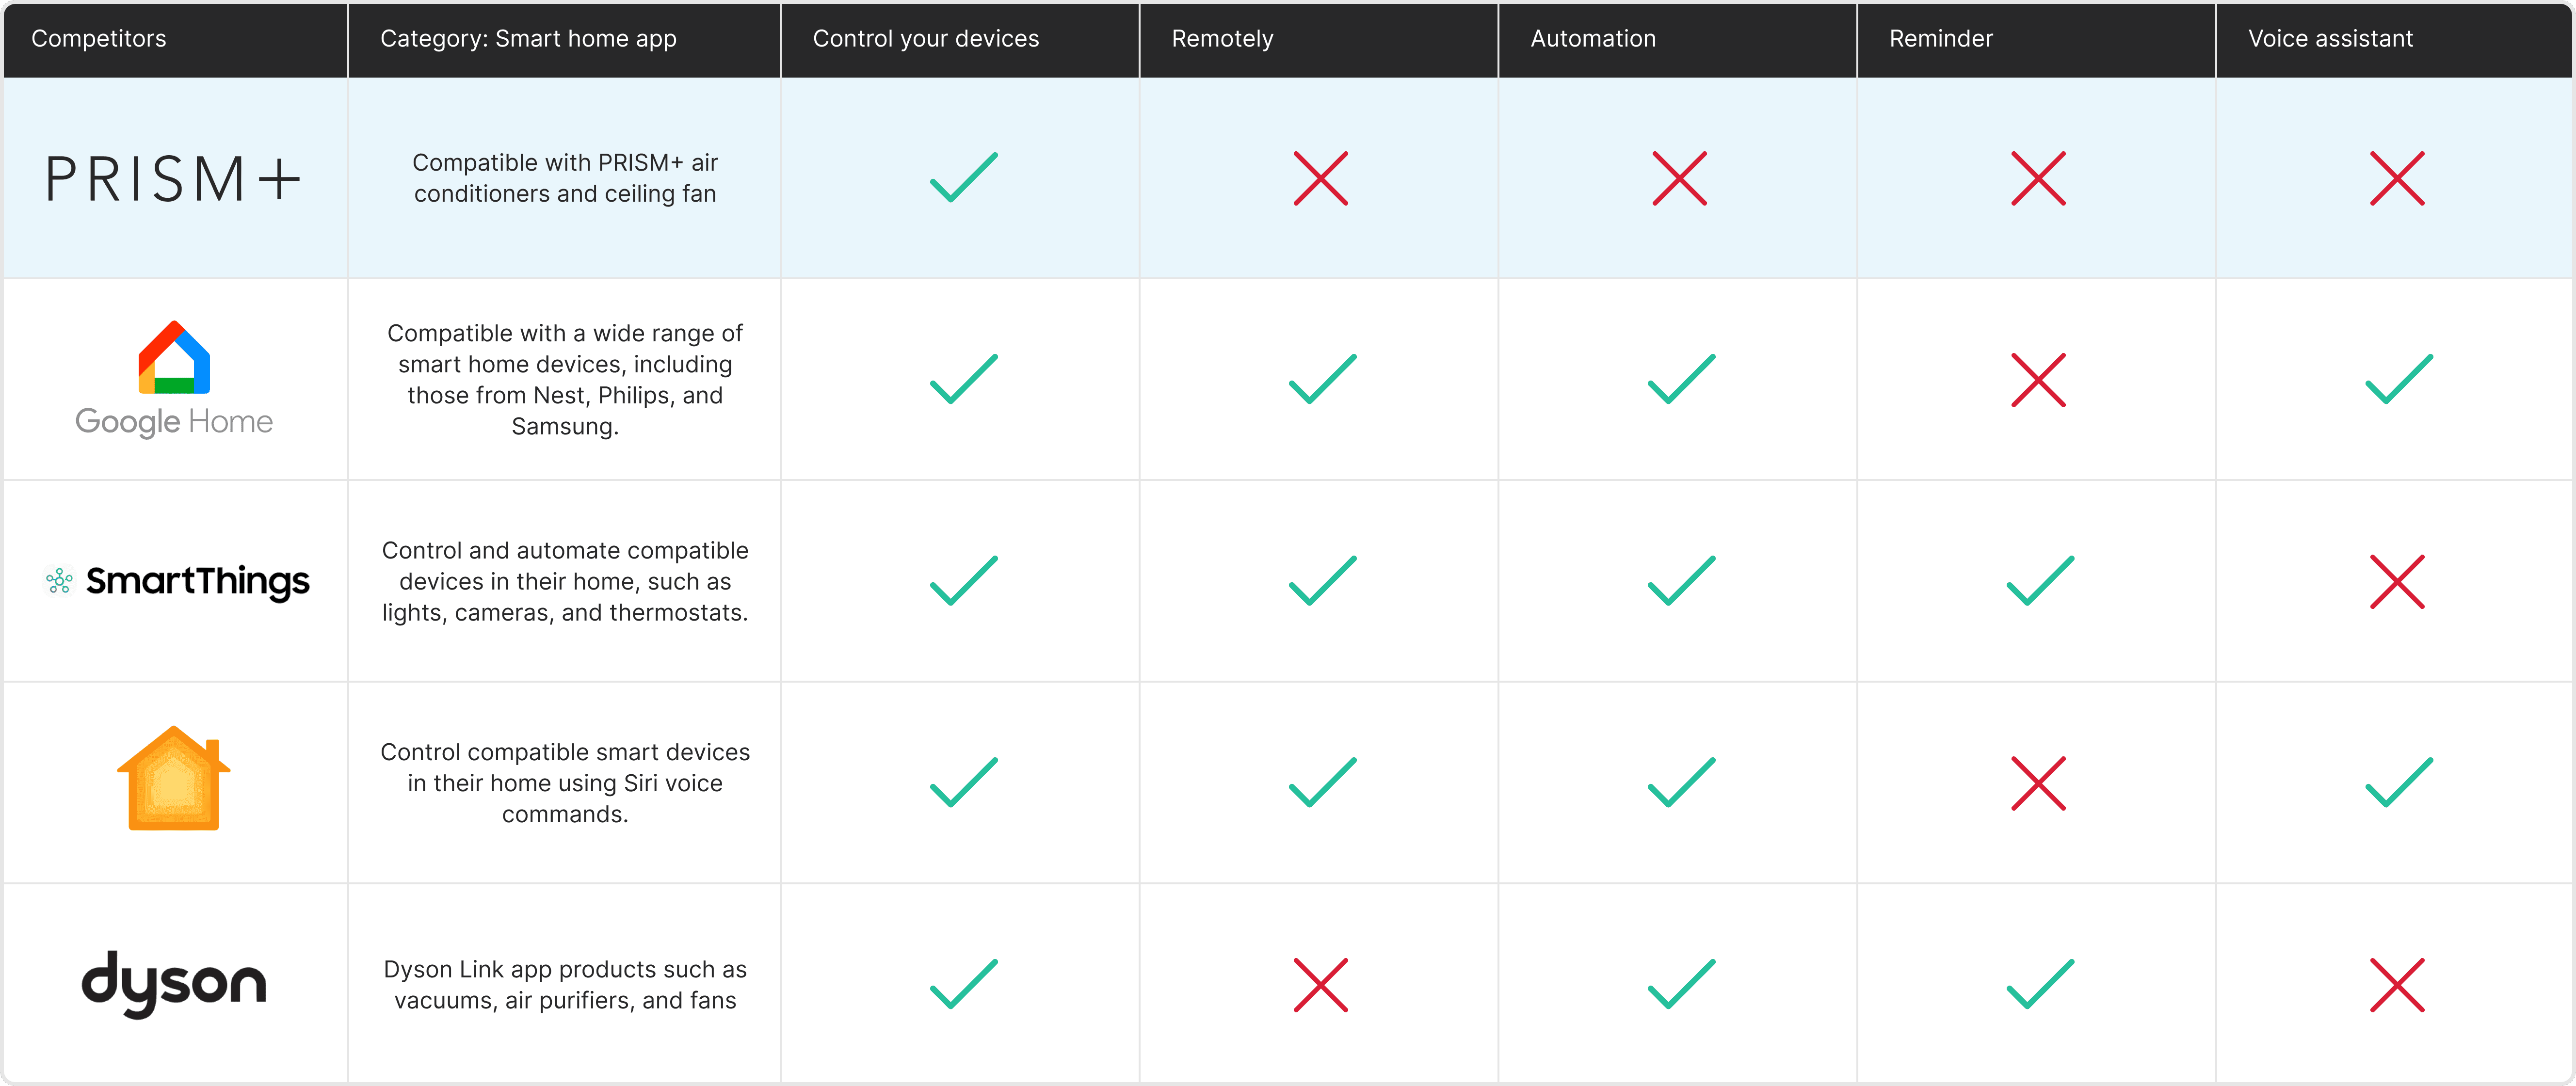The width and height of the screenshot is (2576, 1086).
Task: Click Dyson Control your devices checkmark
Action: click(x=964, y=984)
